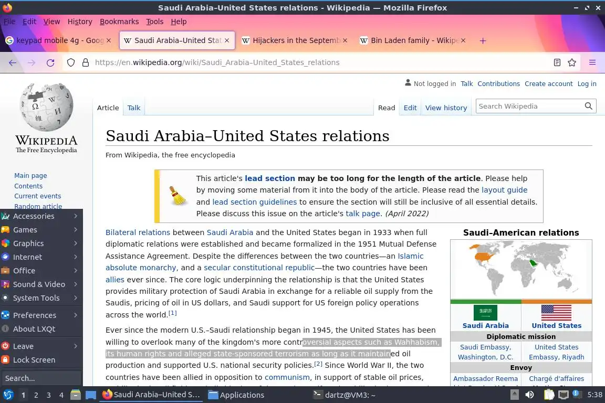Close the keypad mobile 4g Google tab
605x403 pixels.
point(109,40)
